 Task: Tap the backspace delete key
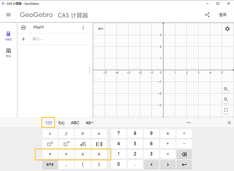click(184, 154)
